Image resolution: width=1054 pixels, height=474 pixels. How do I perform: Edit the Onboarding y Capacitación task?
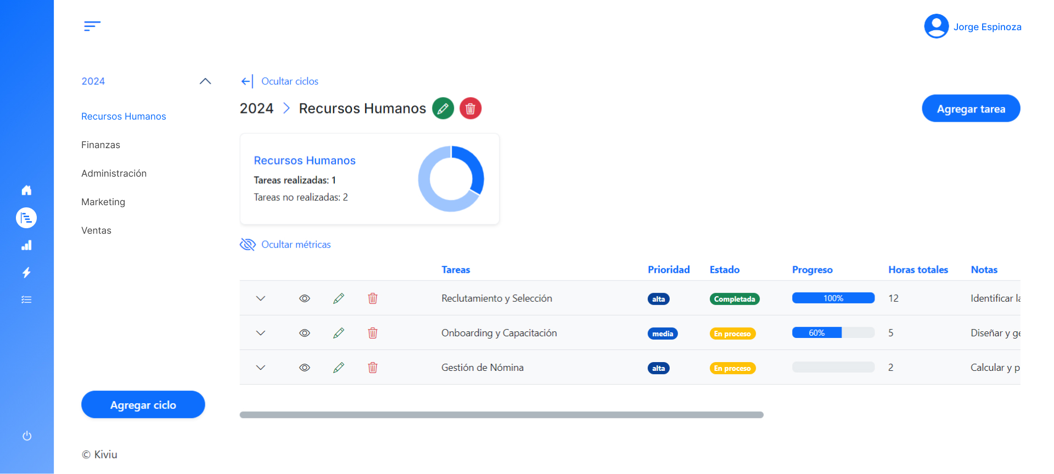click(x=339, y=333)
